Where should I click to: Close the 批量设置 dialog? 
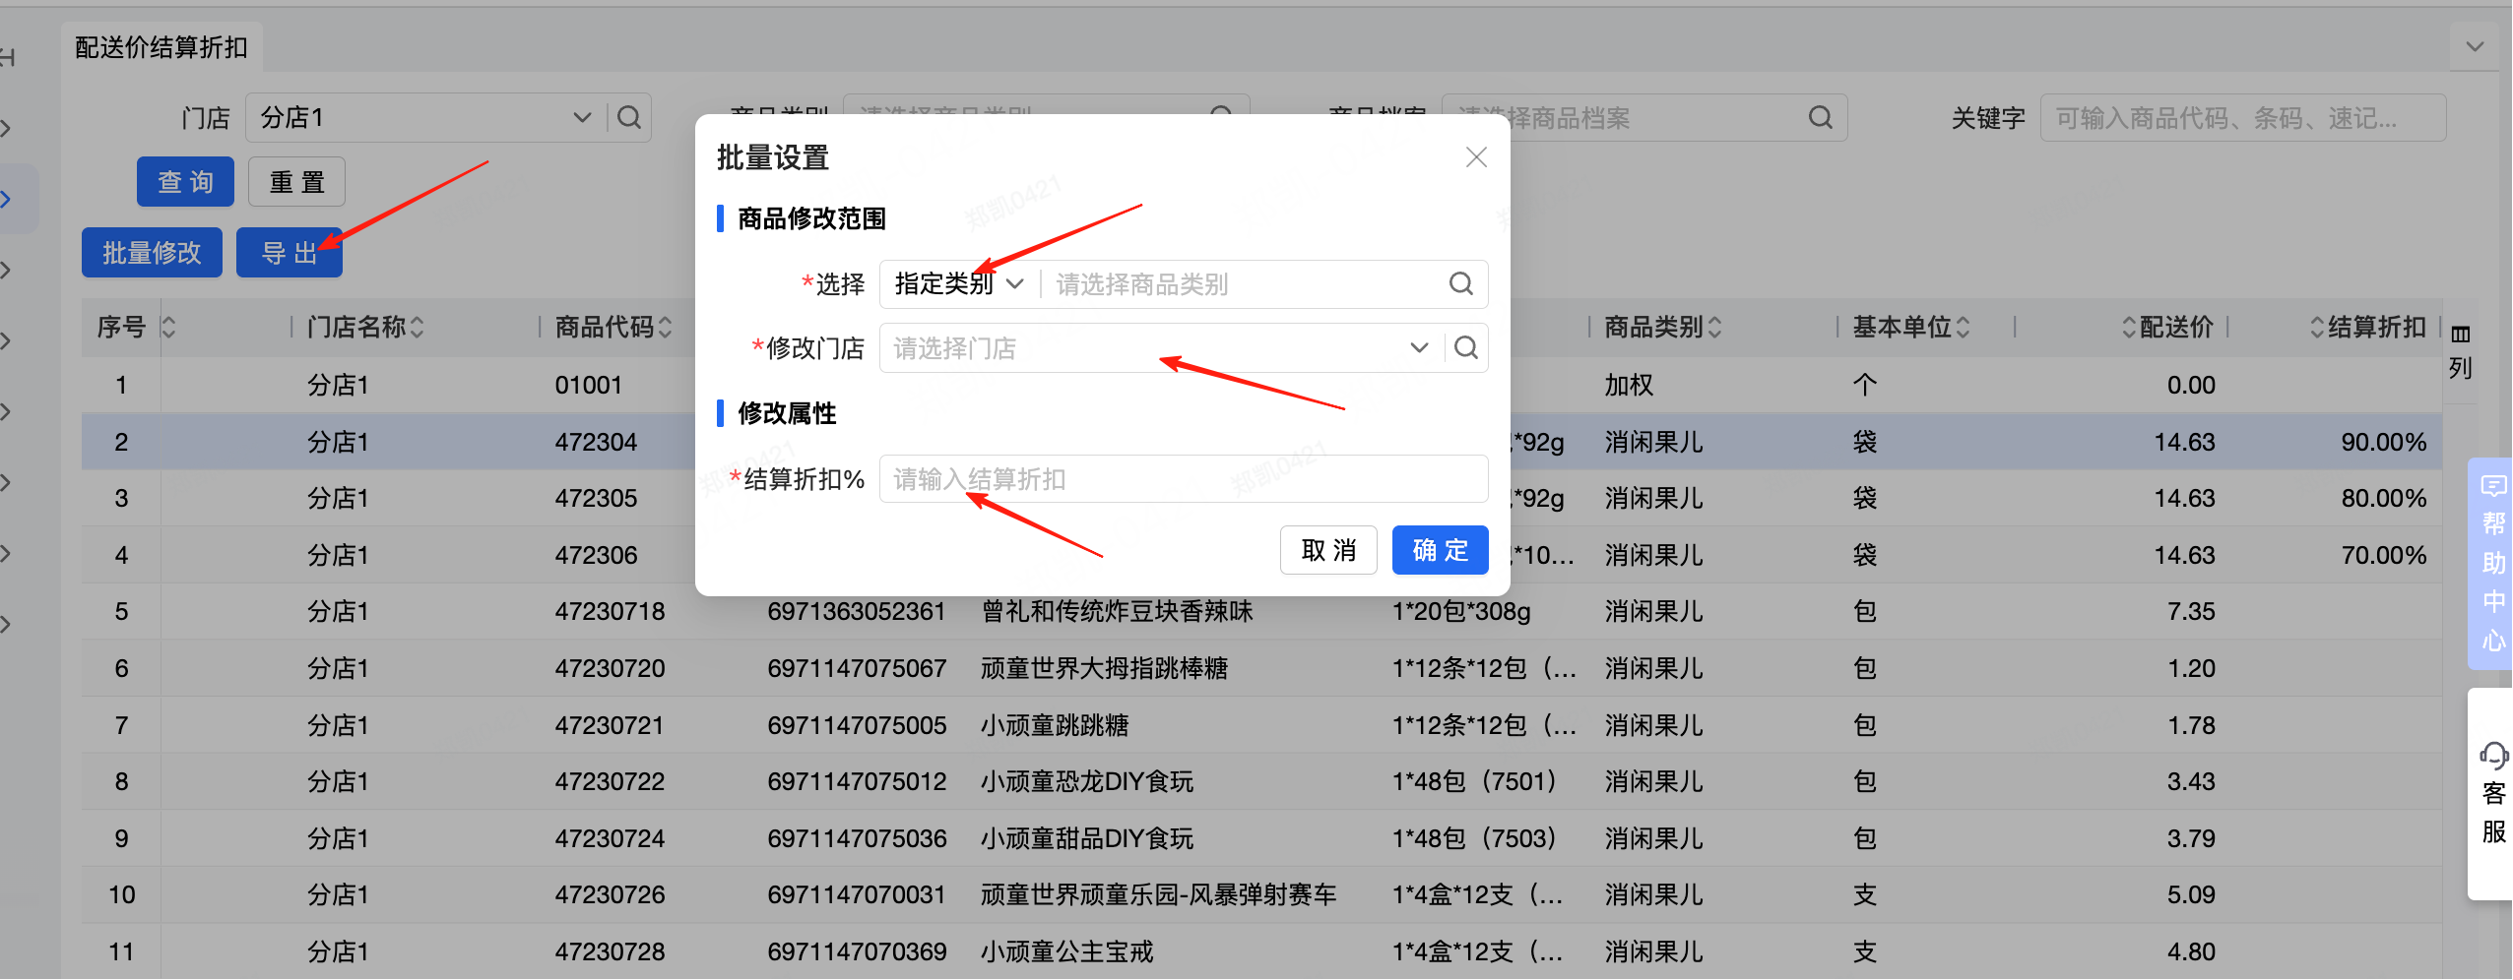(x=1475, y=157)
